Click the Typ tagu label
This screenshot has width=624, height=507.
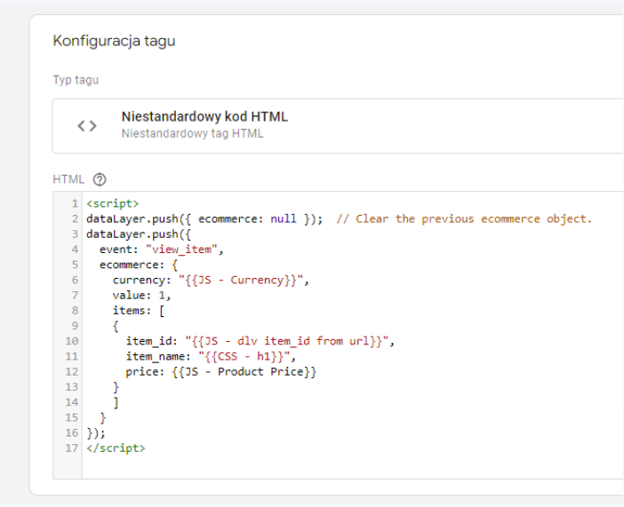tap(76, 80)
